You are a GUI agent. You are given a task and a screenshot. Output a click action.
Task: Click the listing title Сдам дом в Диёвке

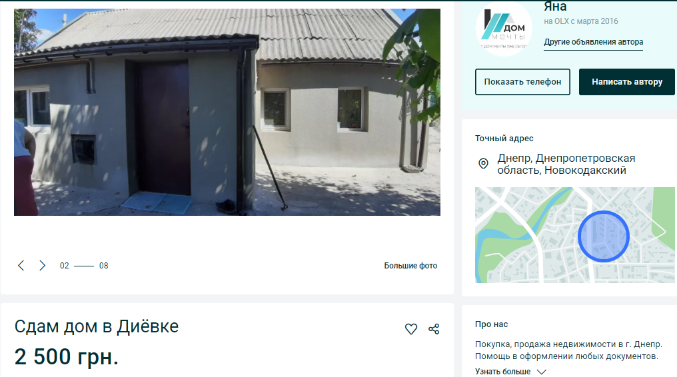pos(97,326)
